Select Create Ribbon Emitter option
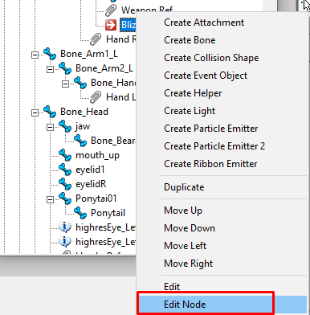The image size is (310, 315). (x=210, y=164)
